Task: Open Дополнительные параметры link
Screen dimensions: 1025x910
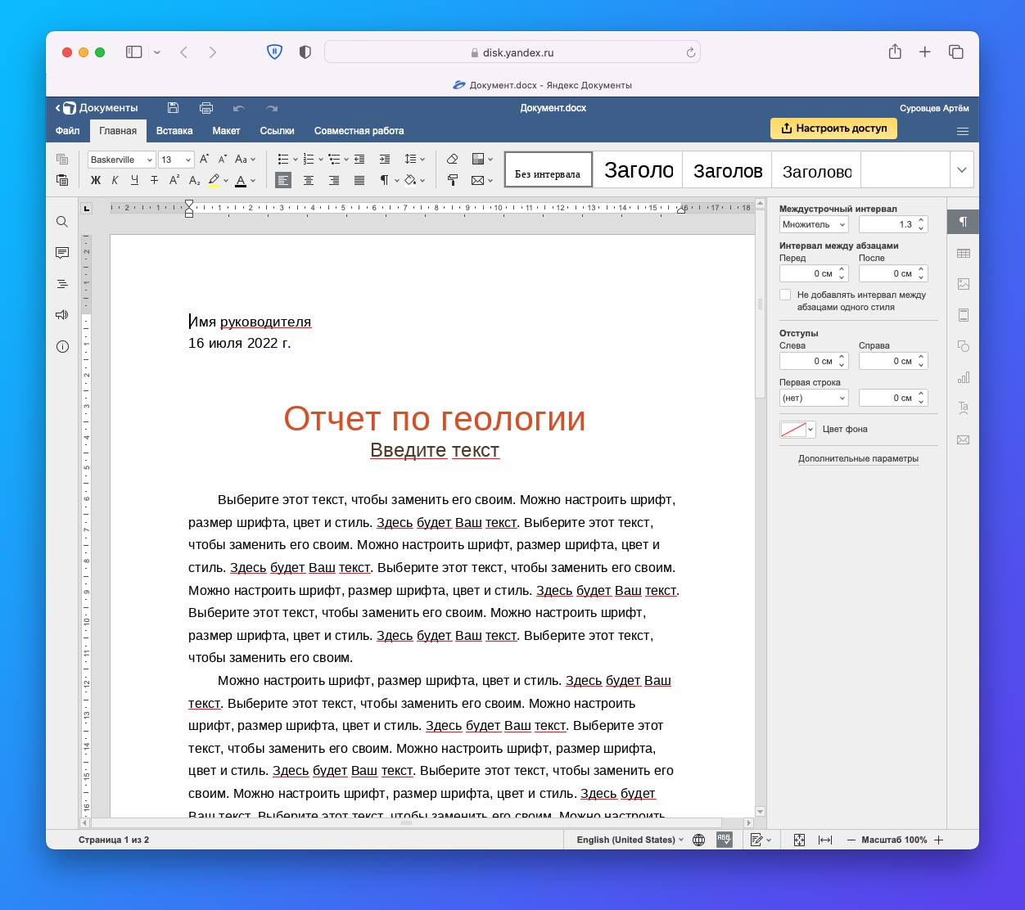Action: point(858,458)
